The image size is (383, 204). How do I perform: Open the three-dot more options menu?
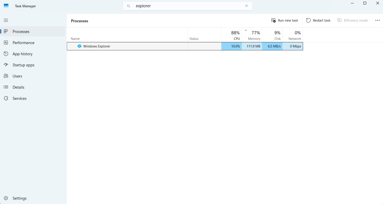377,20
